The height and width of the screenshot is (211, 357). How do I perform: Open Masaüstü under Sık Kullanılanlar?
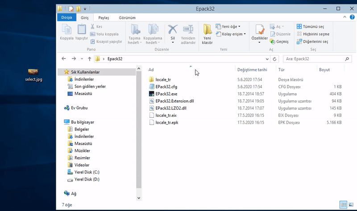(x=83, y=94)
